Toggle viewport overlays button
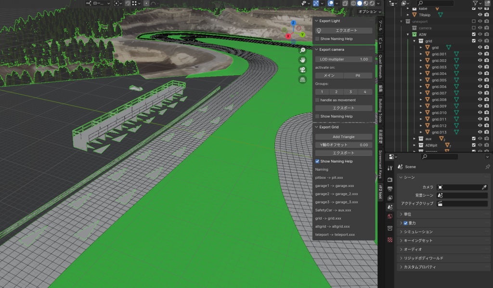 coord(330,3)
